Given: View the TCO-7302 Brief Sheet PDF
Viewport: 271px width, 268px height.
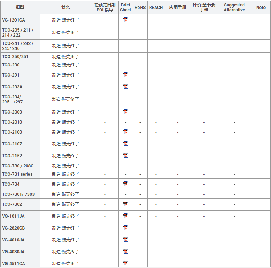Looking at the screenshot, I should pos(125,204).
